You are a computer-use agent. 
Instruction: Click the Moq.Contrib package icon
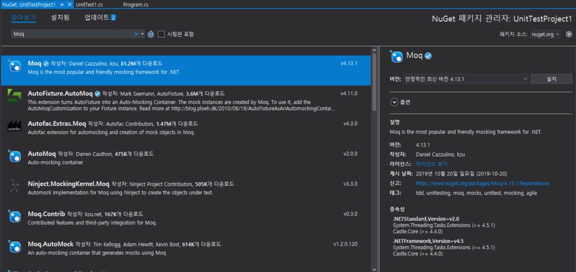coord(15,216)
